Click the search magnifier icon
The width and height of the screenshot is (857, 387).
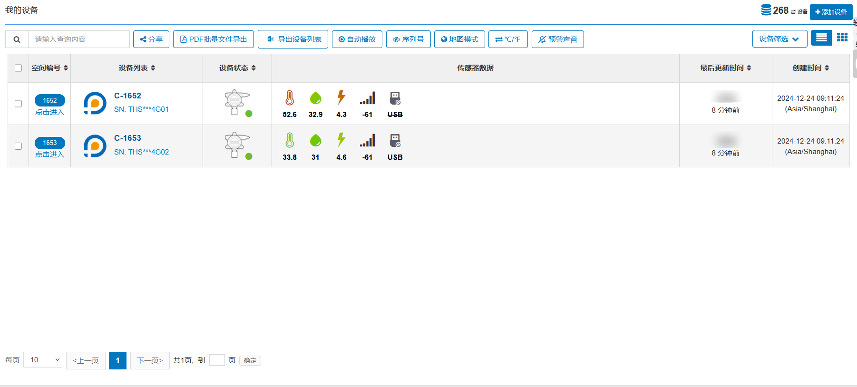[x=17, y=39]
